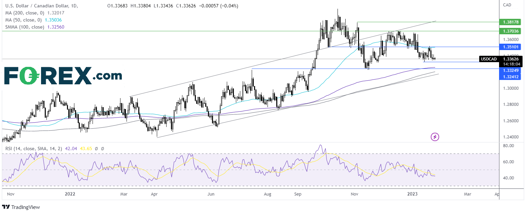Click the Aug label on time axis
Screen dimensions: 528x214
click(x=268, y=194)
